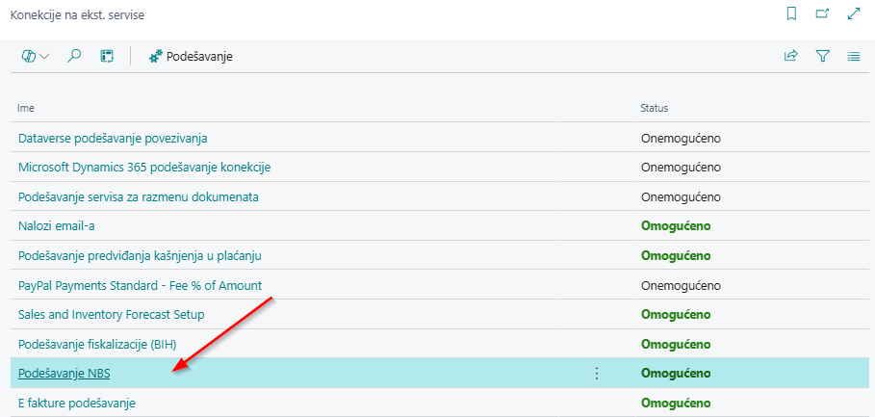The image size is (875, 417).
Task: Click the Status column header
Action: click(x=655, y=108)
